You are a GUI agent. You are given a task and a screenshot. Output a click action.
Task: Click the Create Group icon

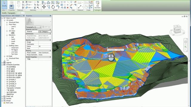pyautogui.click(x=91, y=3)
